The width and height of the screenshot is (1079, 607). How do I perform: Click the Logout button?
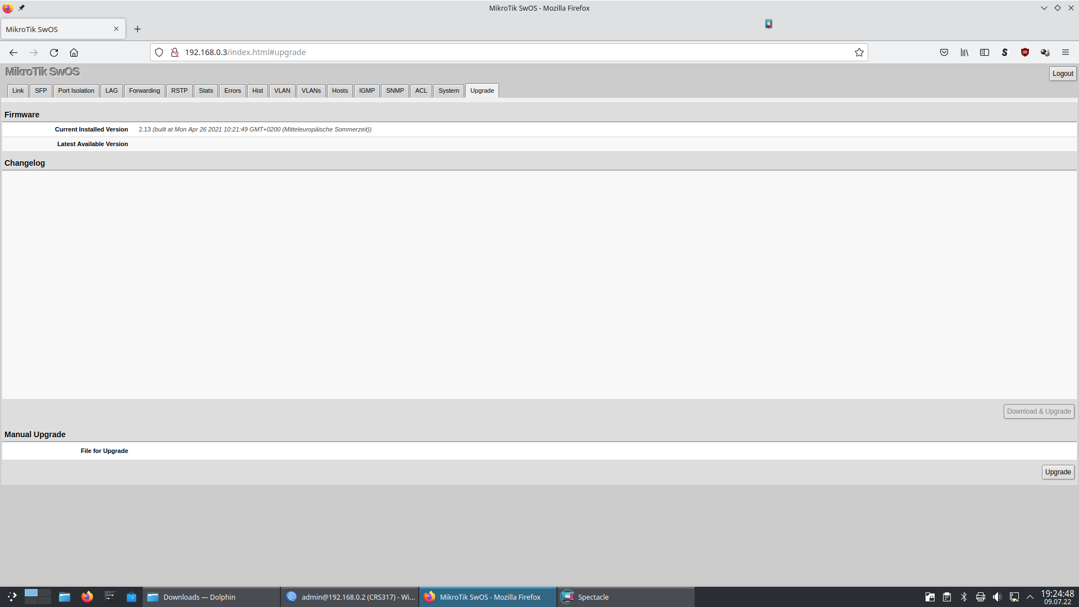1062,74
